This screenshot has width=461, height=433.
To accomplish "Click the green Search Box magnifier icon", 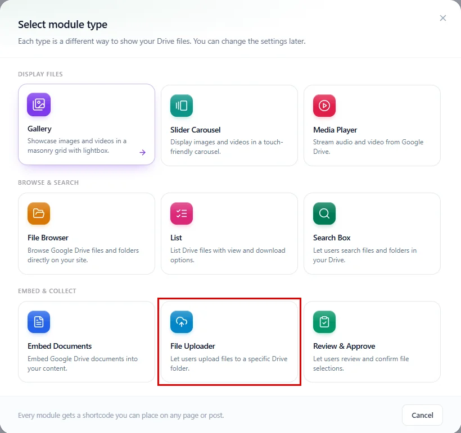I will tap(324, 213).
